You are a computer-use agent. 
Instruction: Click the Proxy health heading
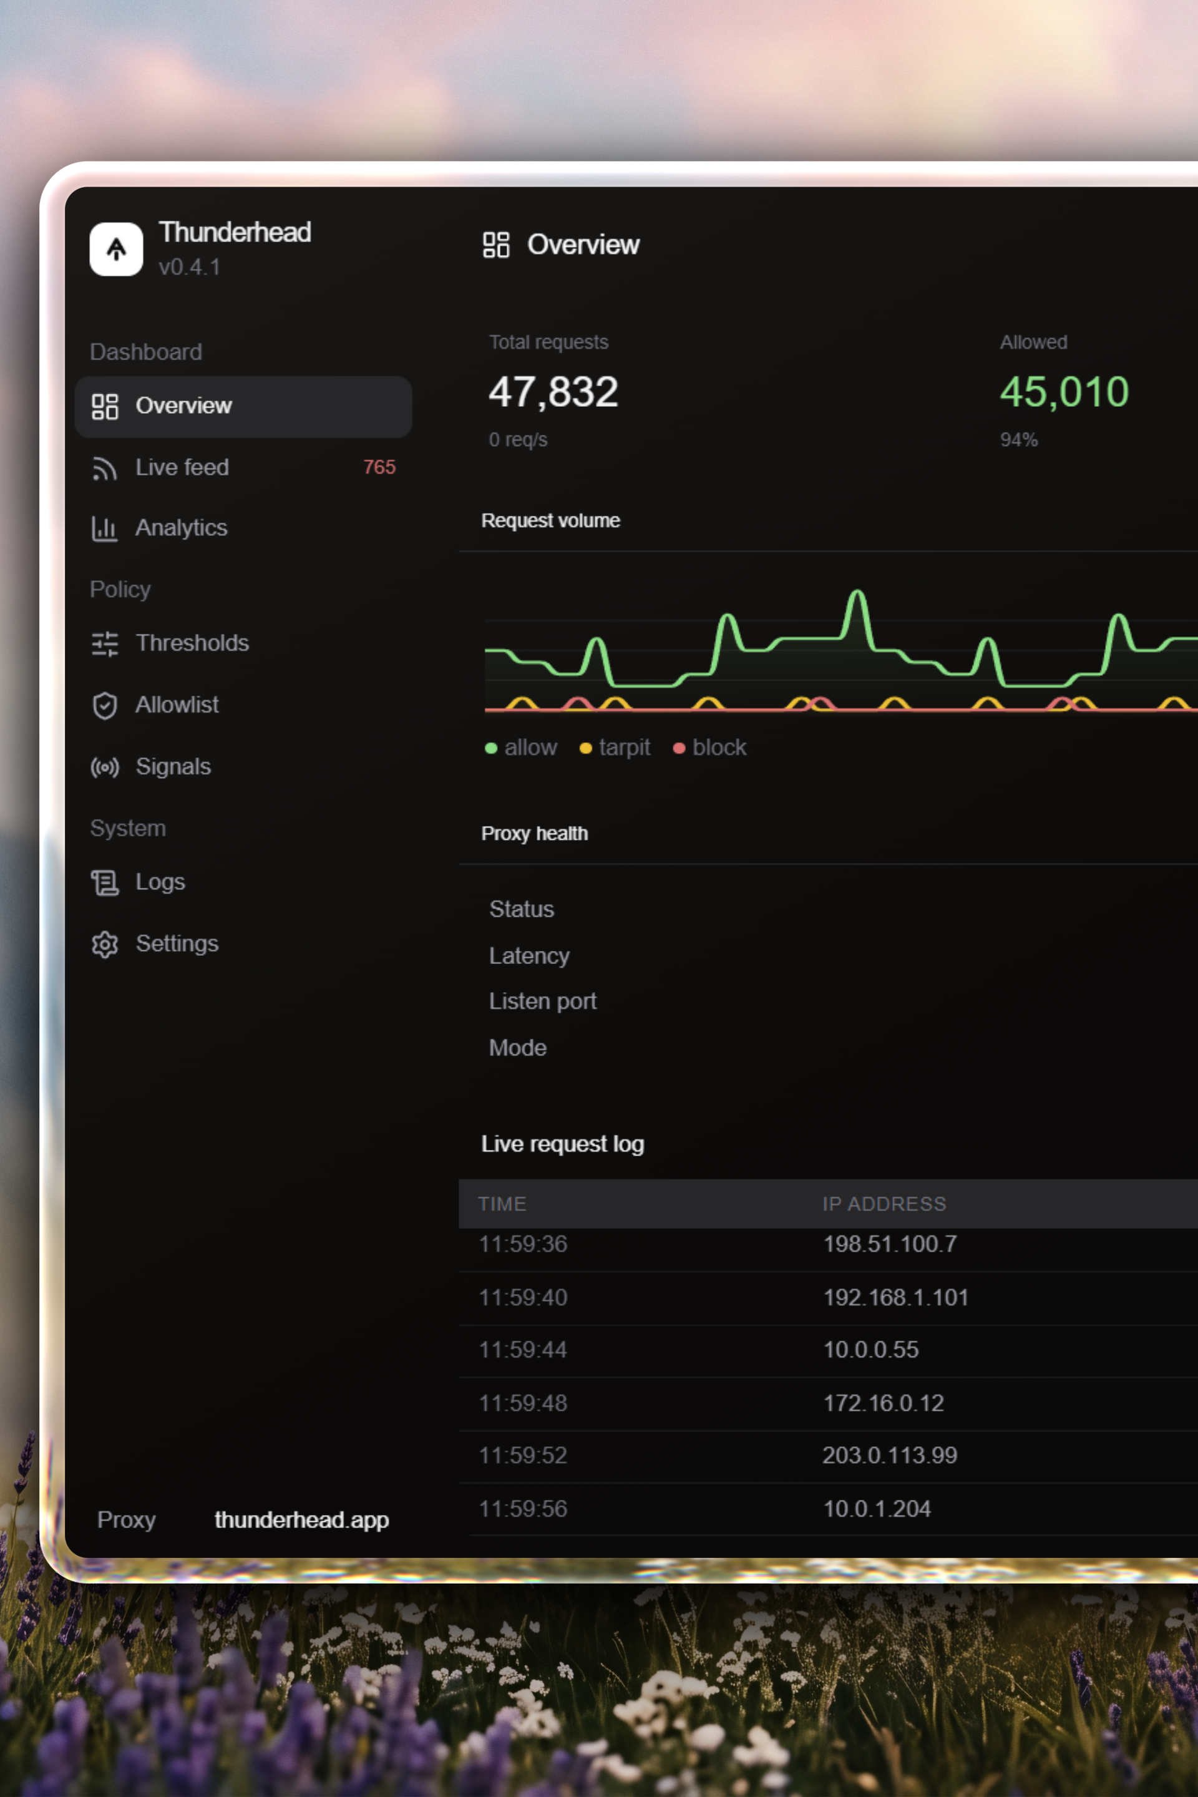[535, 834]
